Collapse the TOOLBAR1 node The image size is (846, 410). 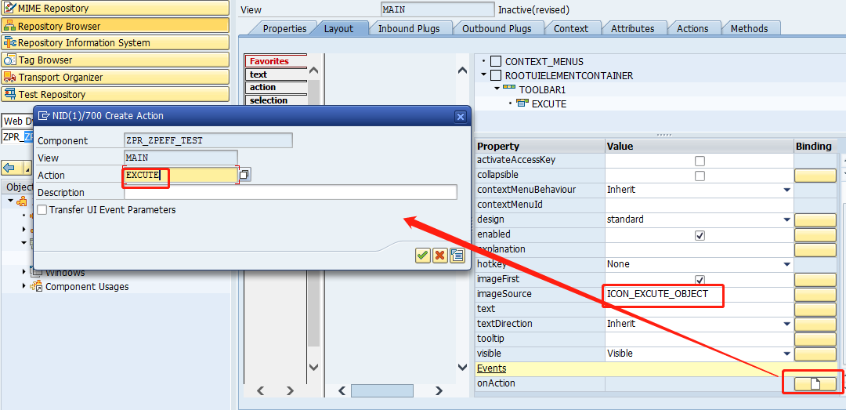click(497, 89)
